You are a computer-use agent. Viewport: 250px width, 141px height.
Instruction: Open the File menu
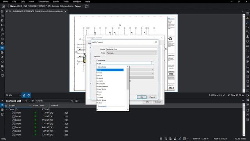14,2
